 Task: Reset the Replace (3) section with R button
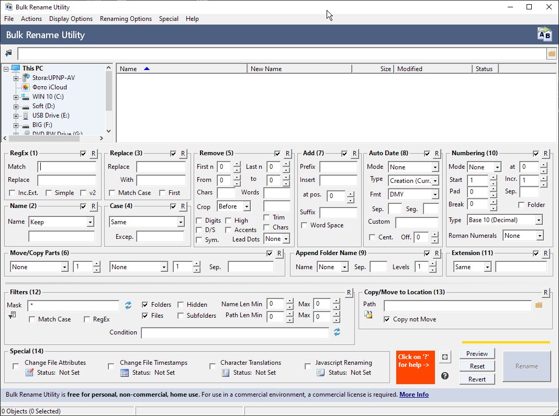point(183,154)
